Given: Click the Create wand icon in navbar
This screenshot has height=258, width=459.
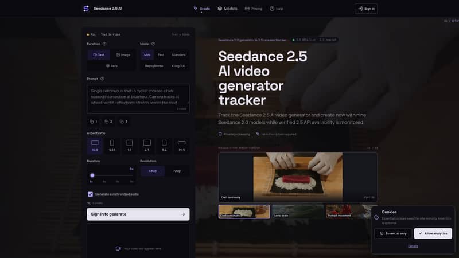Looking at the screenshot, I should pyautogui.click(x=196, y=9).
